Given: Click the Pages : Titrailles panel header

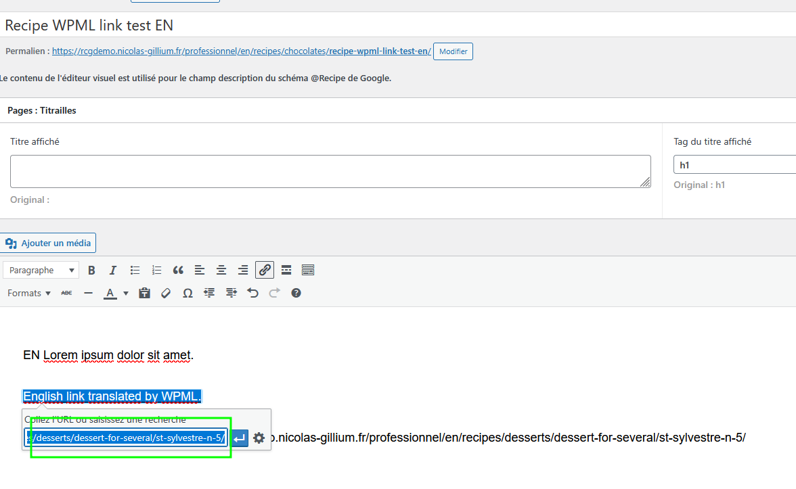Looking at the screenshot, I should click(x=398, y=111).
